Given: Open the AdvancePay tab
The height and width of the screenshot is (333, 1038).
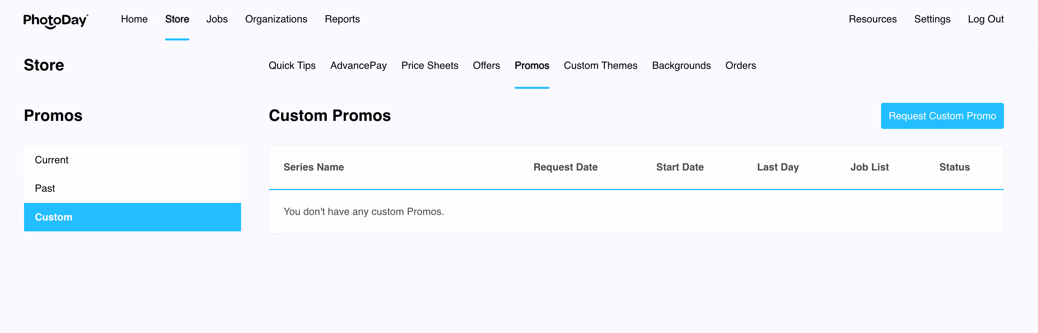Looking at the screenshot, I should point(358,65).
